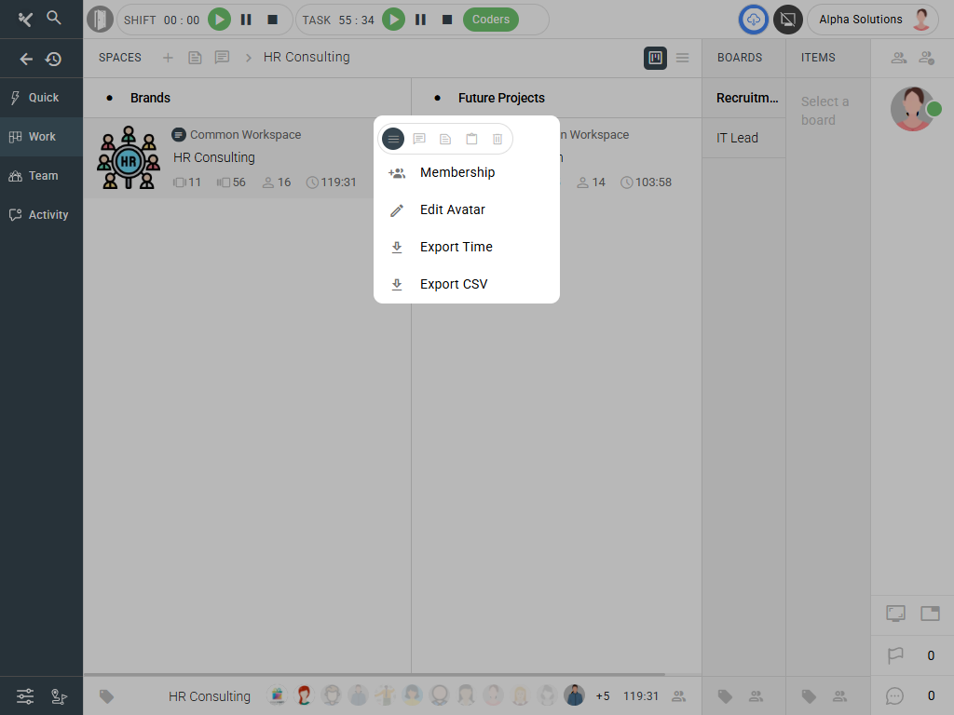Screen dimensions: 954x715
Task: Start the shift timer play button
Action: click(x=219, y=20)
